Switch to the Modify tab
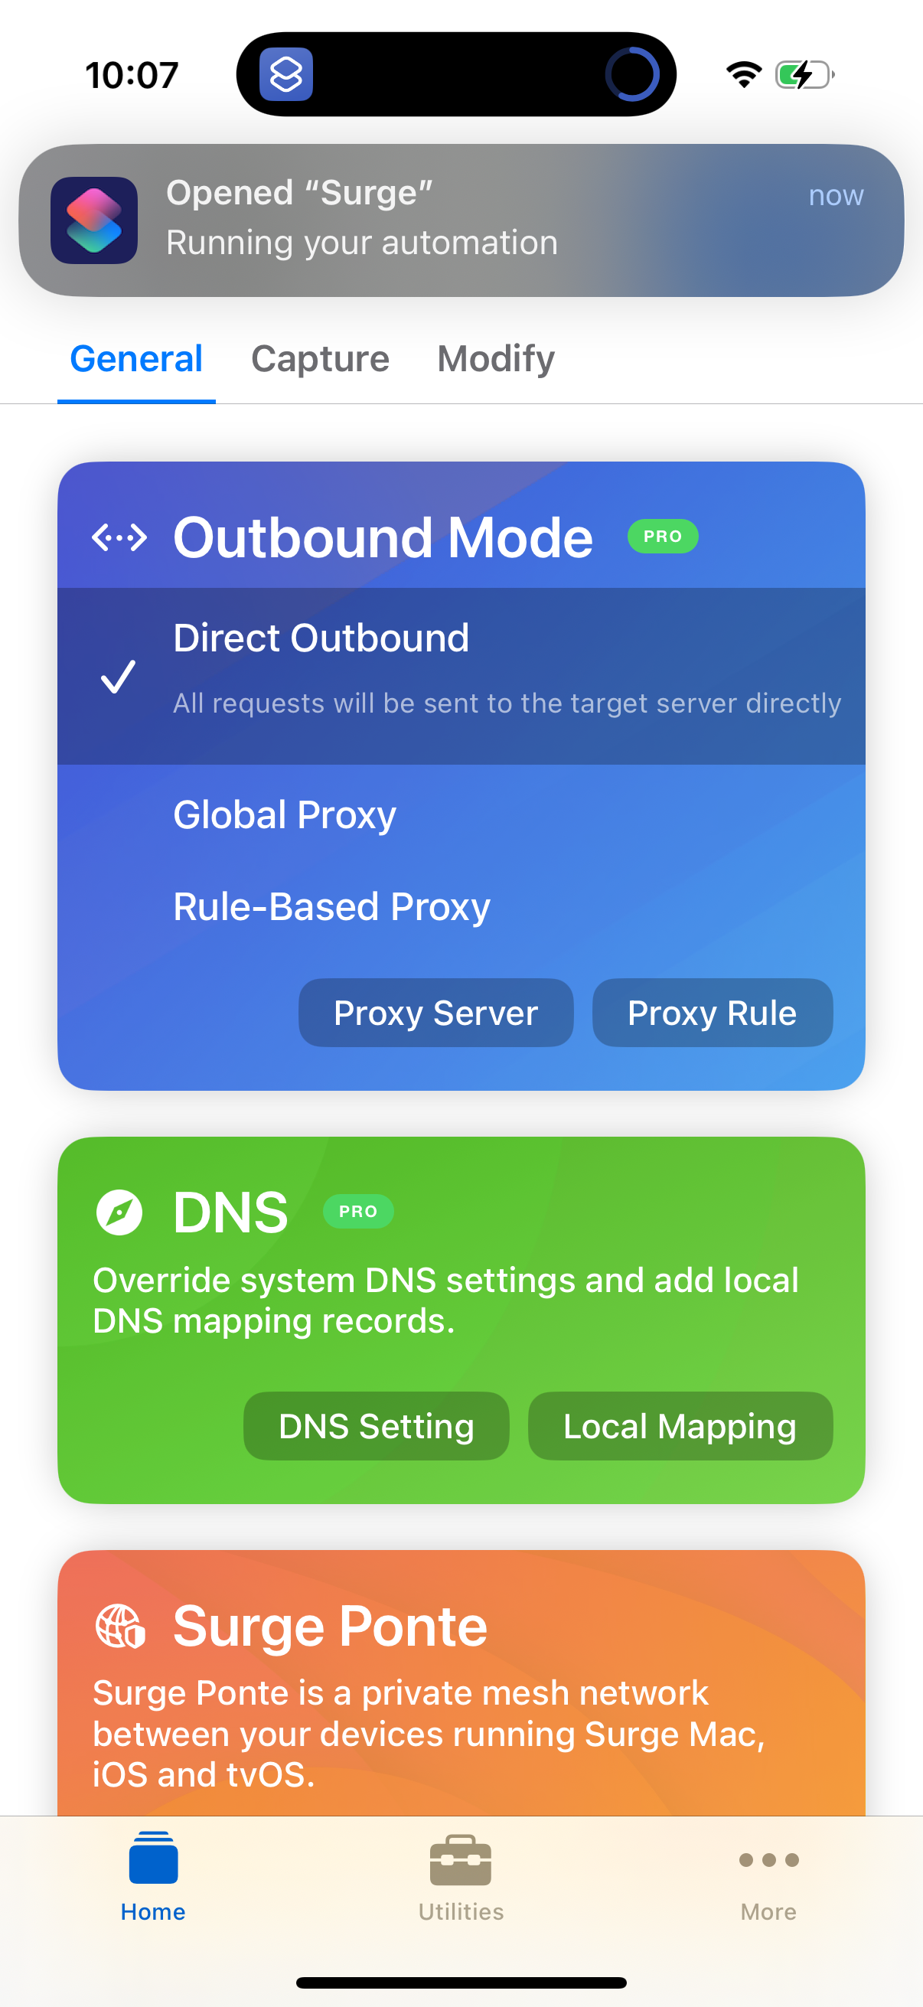The width and height of the screenshot is (923, 2007). (496, 359)
